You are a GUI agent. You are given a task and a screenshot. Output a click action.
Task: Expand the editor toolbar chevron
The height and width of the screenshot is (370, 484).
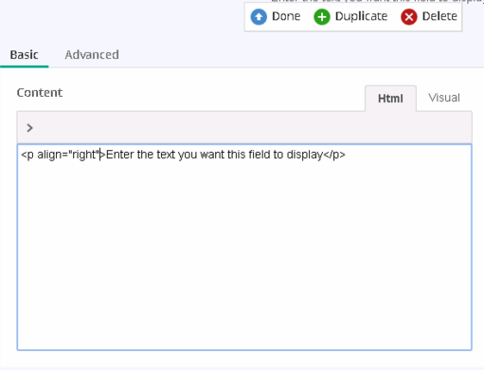[x=29, y=128]
